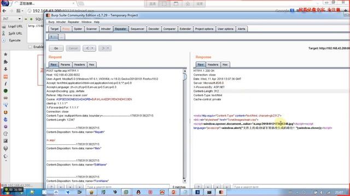Click the SQL menu in HackBar
Screen dimensions: 350x196
point(39,19)
